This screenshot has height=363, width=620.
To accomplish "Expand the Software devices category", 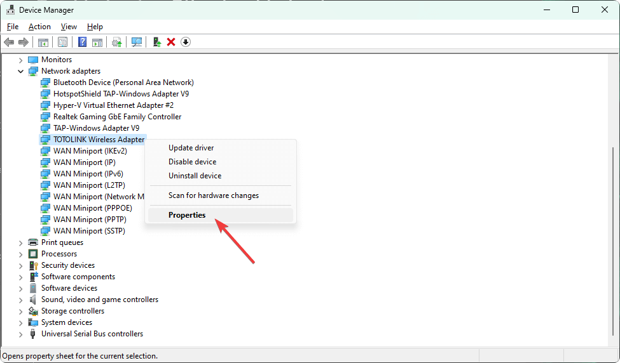I will click(x=20, y=288).
